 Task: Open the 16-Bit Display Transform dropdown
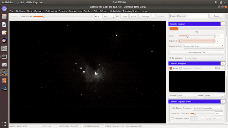point(208,108)
